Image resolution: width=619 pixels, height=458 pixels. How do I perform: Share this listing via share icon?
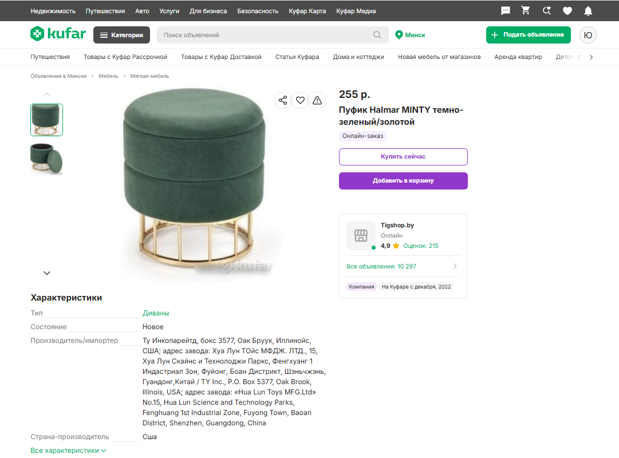pyautogui.click(x=283, y=100)
